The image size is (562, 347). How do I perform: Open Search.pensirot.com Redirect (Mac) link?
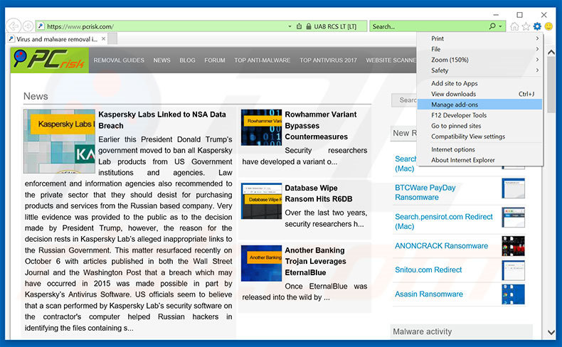click(444, 221)
